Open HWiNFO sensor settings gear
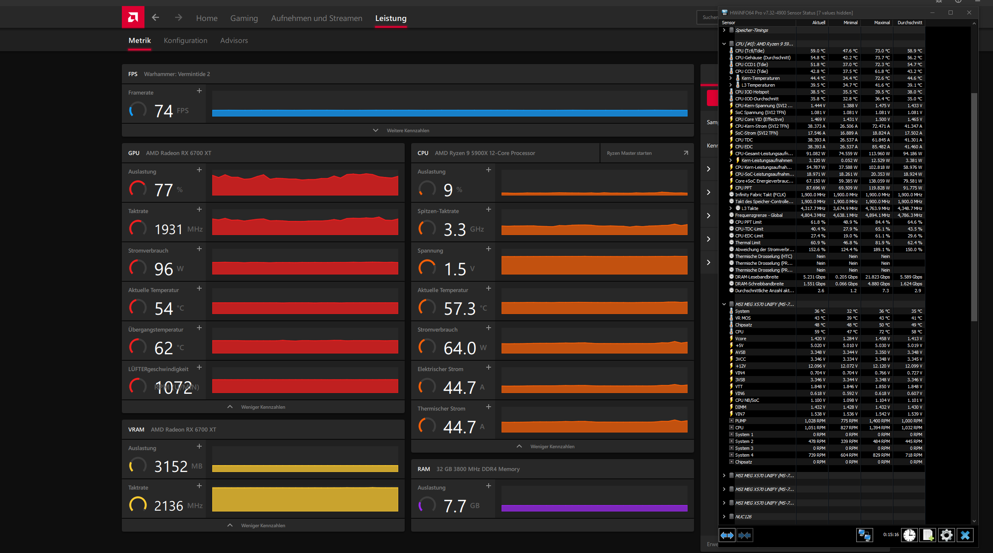This screenshot has width=993, height=553. click(x=946, y=535)
